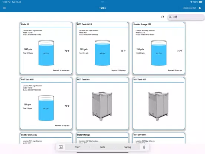Open the RIOT Tank #001S card title

(84, 24)
